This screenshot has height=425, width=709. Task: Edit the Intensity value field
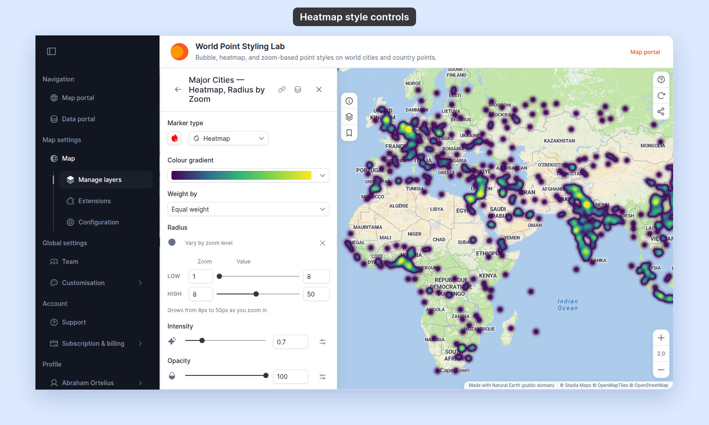point(291,342)
